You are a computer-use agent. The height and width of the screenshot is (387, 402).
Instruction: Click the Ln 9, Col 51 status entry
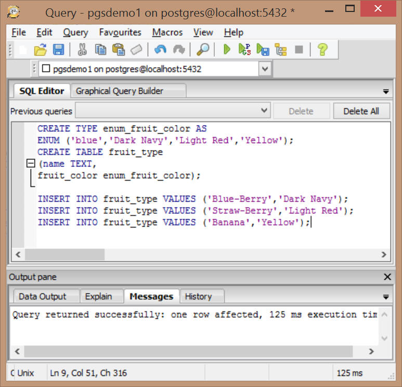click(88, 373)
